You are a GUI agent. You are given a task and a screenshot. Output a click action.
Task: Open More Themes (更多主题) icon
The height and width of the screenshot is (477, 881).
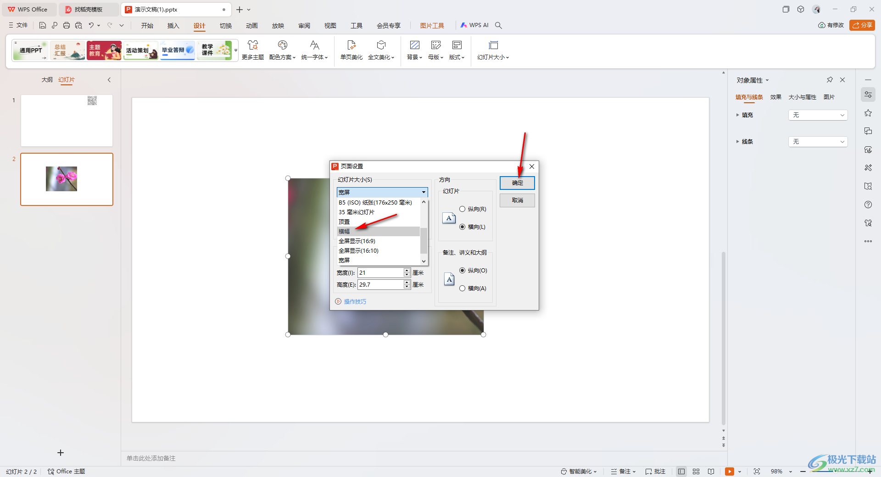coord(253,50)
